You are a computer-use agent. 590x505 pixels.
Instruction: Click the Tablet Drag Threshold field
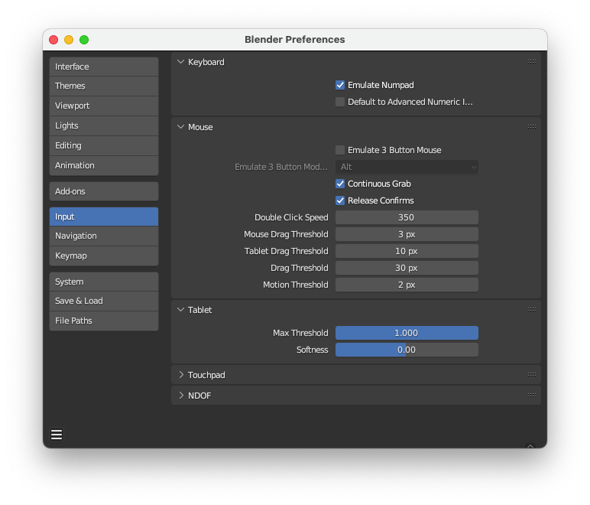[x=407, y=251]
